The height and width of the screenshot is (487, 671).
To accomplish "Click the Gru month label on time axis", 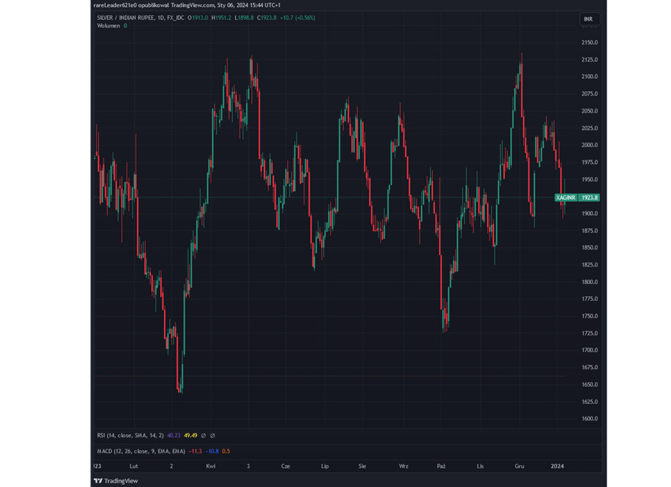I will pos(519,466).
